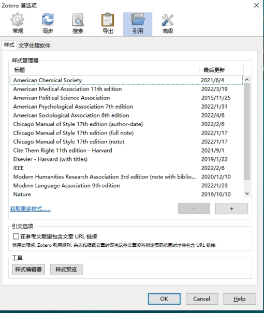Screen dimensions: 264x313
Task: Click the scrollbar up arrow in style list
Action: click(247, 80)
